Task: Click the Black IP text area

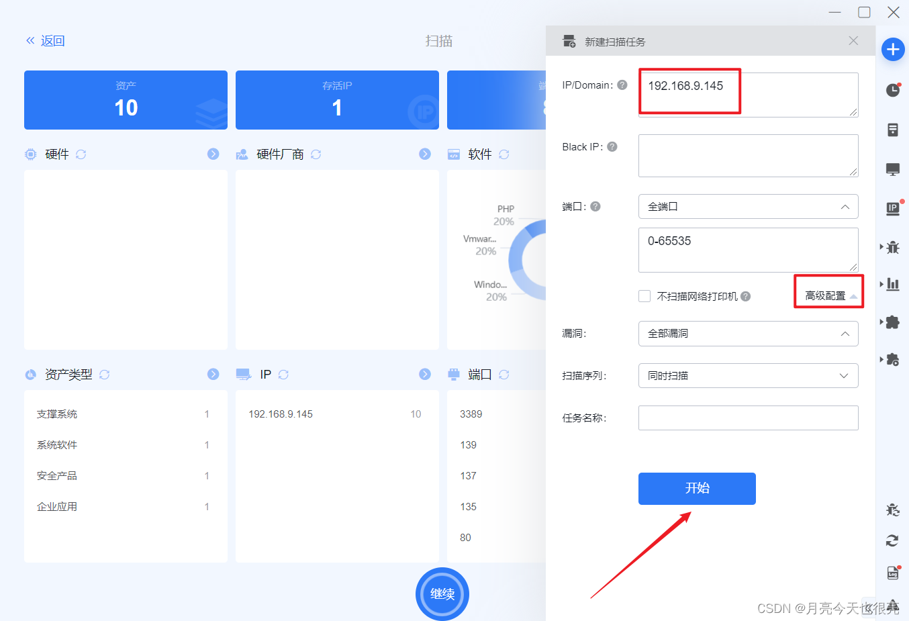Action: (x=749, y=156)
